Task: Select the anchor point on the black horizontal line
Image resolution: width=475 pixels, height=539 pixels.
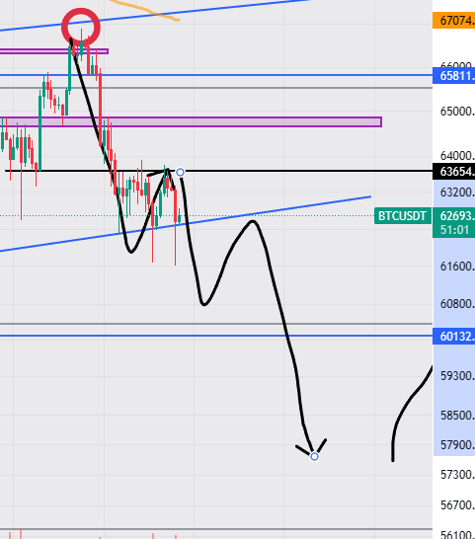Action: click(x=181, y=172)
